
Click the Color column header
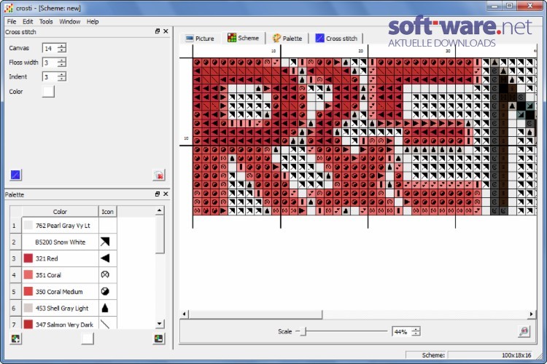tap(60, 212)
